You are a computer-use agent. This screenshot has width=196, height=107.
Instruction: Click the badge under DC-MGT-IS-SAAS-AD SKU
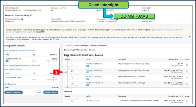coord(88,72)
